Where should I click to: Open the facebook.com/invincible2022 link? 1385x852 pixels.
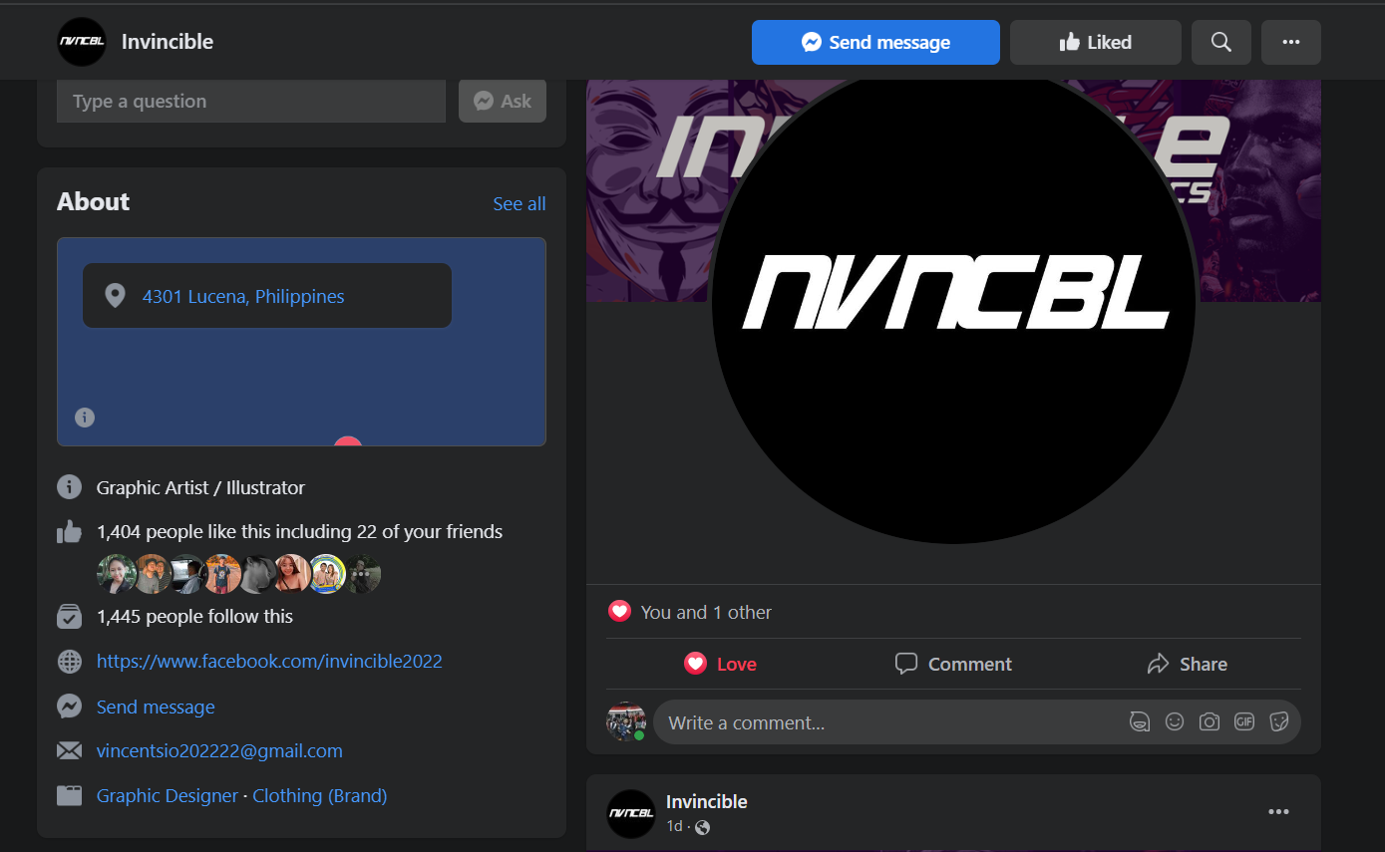(269, 661)
